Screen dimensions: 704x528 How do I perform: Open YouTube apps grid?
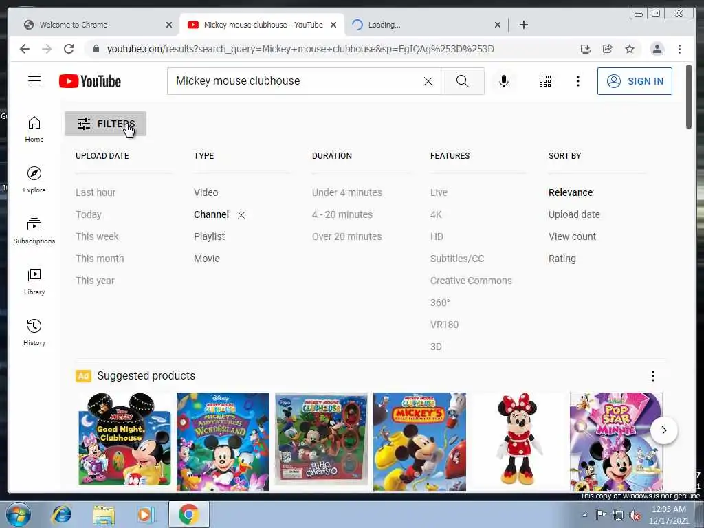(545, 81)
